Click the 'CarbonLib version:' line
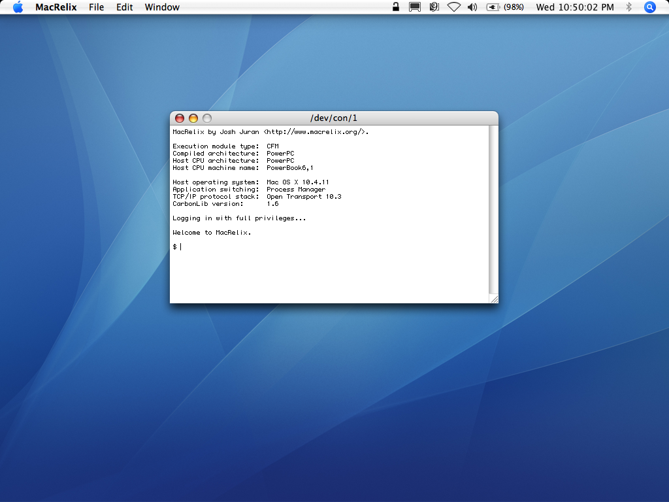 [225, 204]
